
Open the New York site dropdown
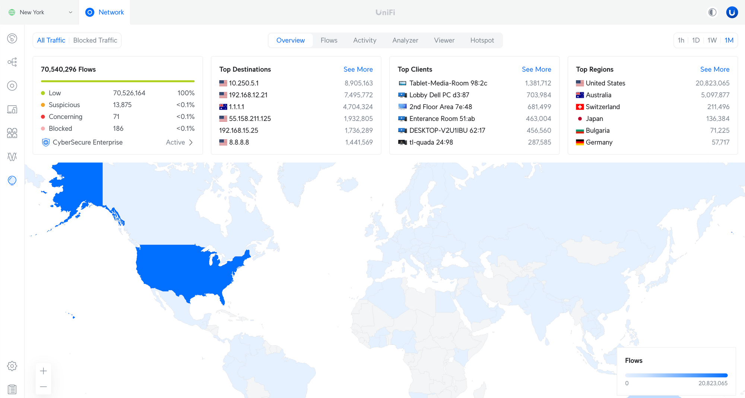[40, 12]
